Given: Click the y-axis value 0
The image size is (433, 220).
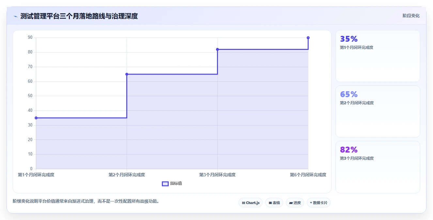Looking at the screenshot, I should (x=31, y=169).
